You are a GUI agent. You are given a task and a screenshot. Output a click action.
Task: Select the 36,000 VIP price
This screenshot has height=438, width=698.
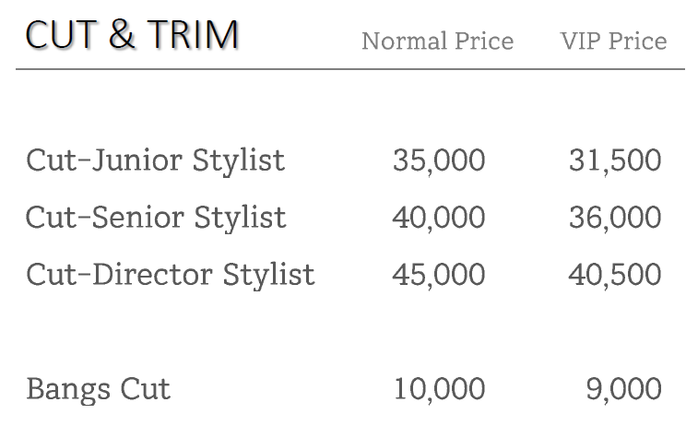[615, 218]
